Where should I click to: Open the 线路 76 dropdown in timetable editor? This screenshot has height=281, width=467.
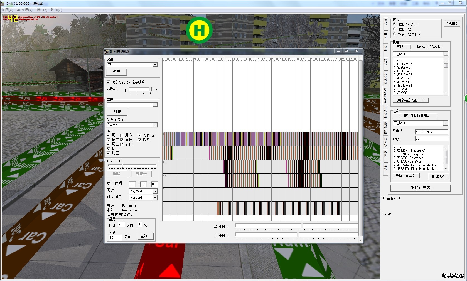point(155,65)
